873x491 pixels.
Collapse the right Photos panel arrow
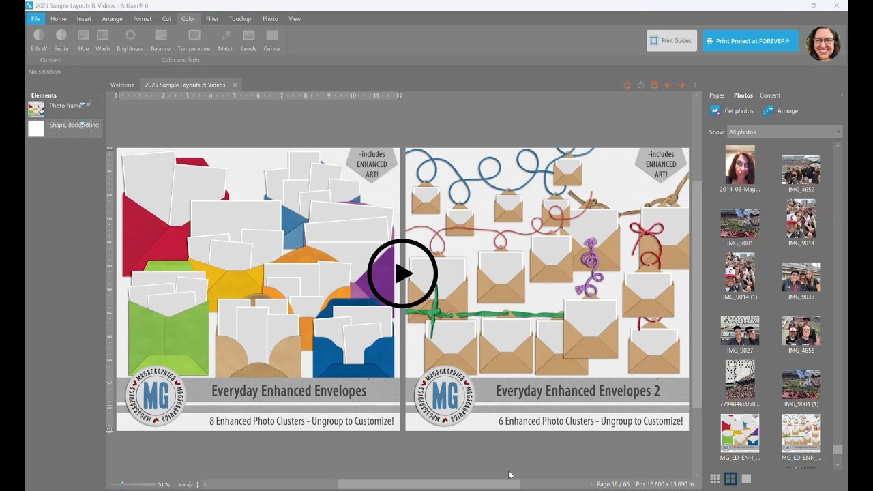[x=842, y=95]
